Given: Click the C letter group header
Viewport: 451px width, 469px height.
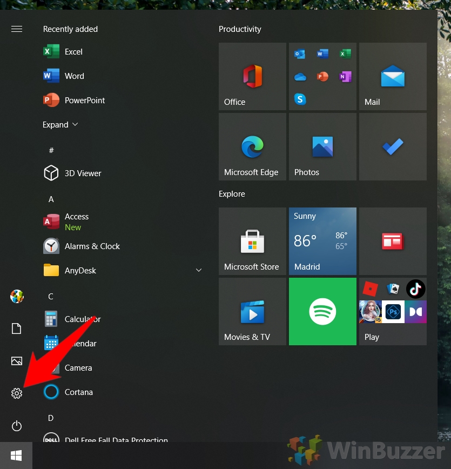Looking at the screenshot, I should pos(51,297).
